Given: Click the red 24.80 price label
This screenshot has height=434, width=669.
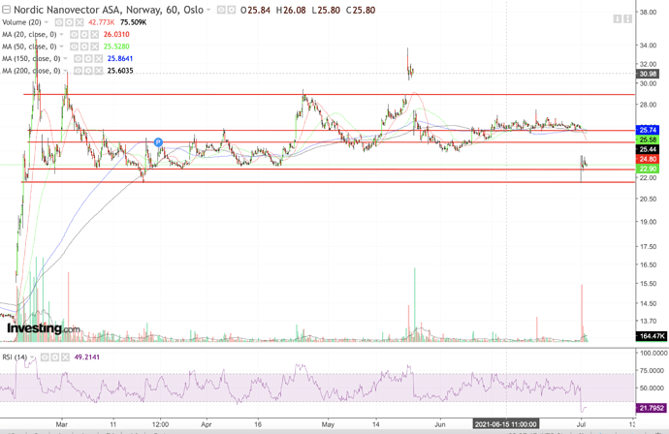Looking at the screenshot, I should [x=648, y=159].
